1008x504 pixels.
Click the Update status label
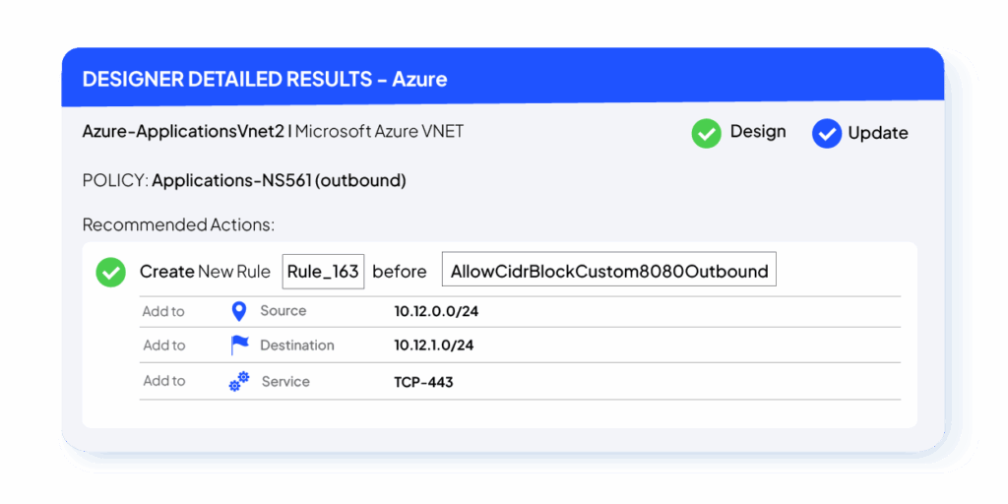(x=878, y=133)
